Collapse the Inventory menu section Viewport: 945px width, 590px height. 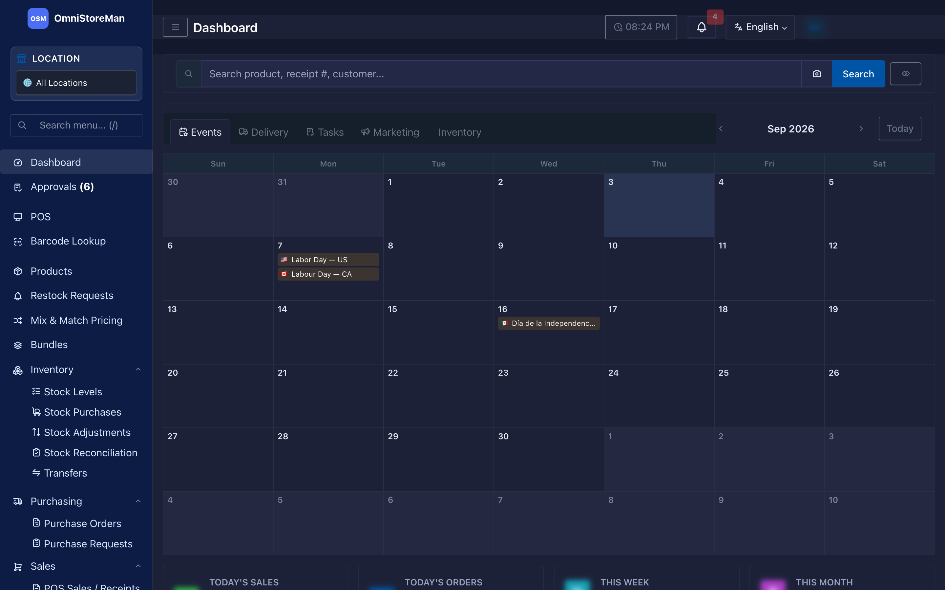click(138, 369)
